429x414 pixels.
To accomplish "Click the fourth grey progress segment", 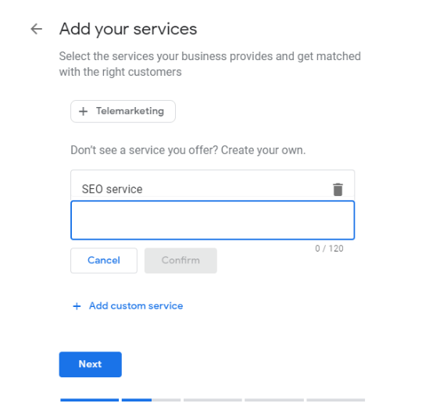I will tap(274, 400).
